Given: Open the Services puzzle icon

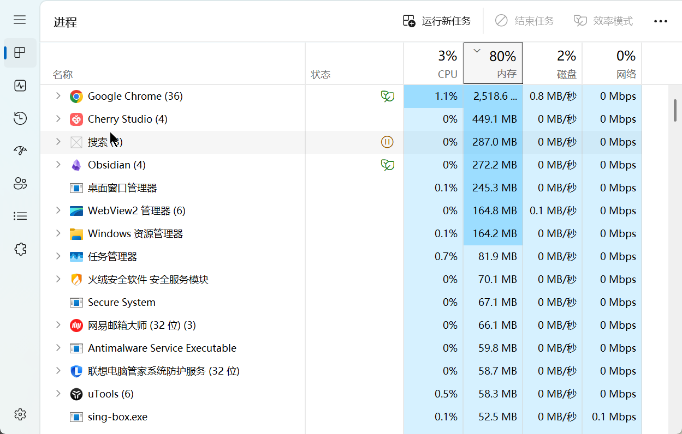Looking at the screenshot, I should [20, 249].
